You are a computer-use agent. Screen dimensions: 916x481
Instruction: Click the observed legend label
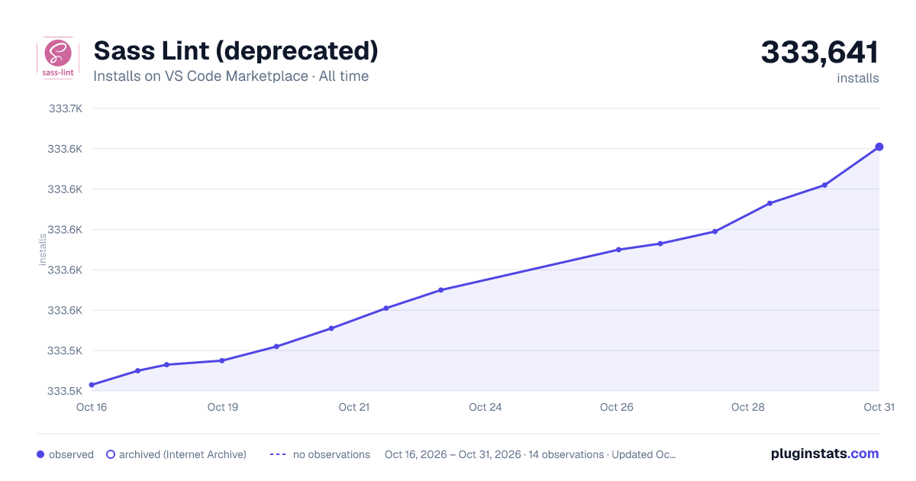pos(71,454)
